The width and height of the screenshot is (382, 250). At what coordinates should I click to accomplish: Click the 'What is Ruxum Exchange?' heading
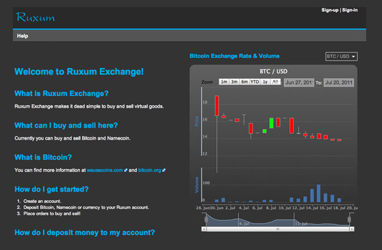tap(61, 94)
